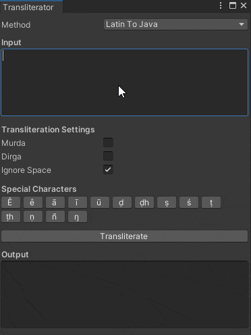Click inside the Output text area

[x=125, y=294]
